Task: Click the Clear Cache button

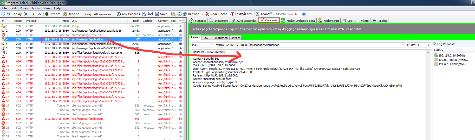Action: pos(216,14)
